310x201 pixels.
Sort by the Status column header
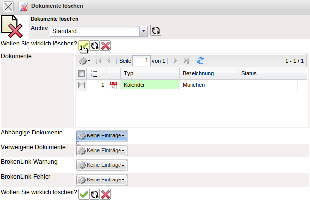[268, 73]
